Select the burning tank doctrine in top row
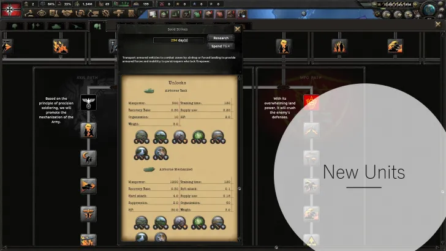 (x=61, y=47)
